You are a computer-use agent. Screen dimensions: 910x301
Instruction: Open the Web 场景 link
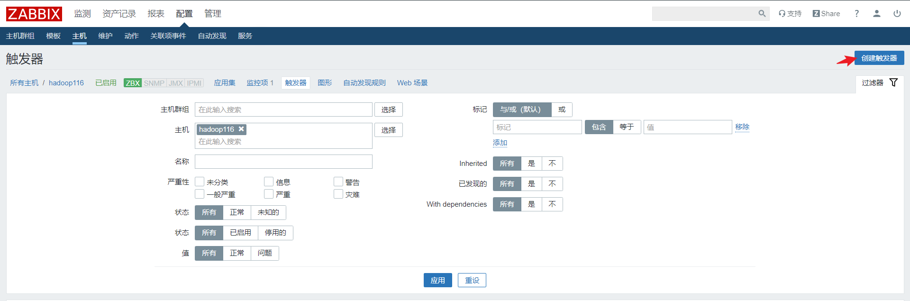(x=412, y=83)
